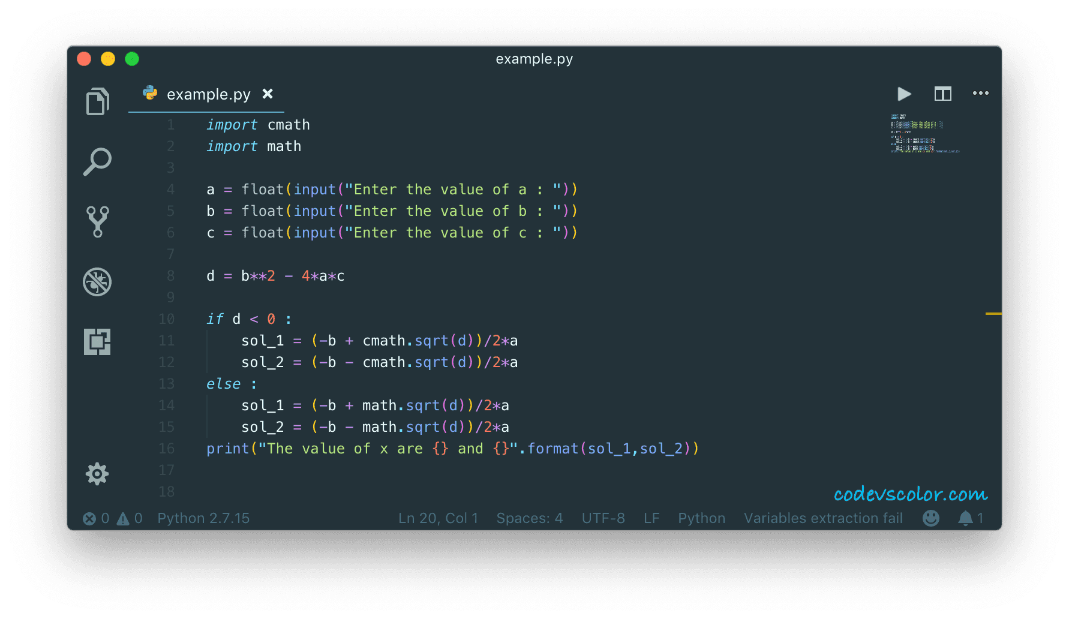Split the editor using the split icon
The image size is (1069, 619).
pos(942,94)
